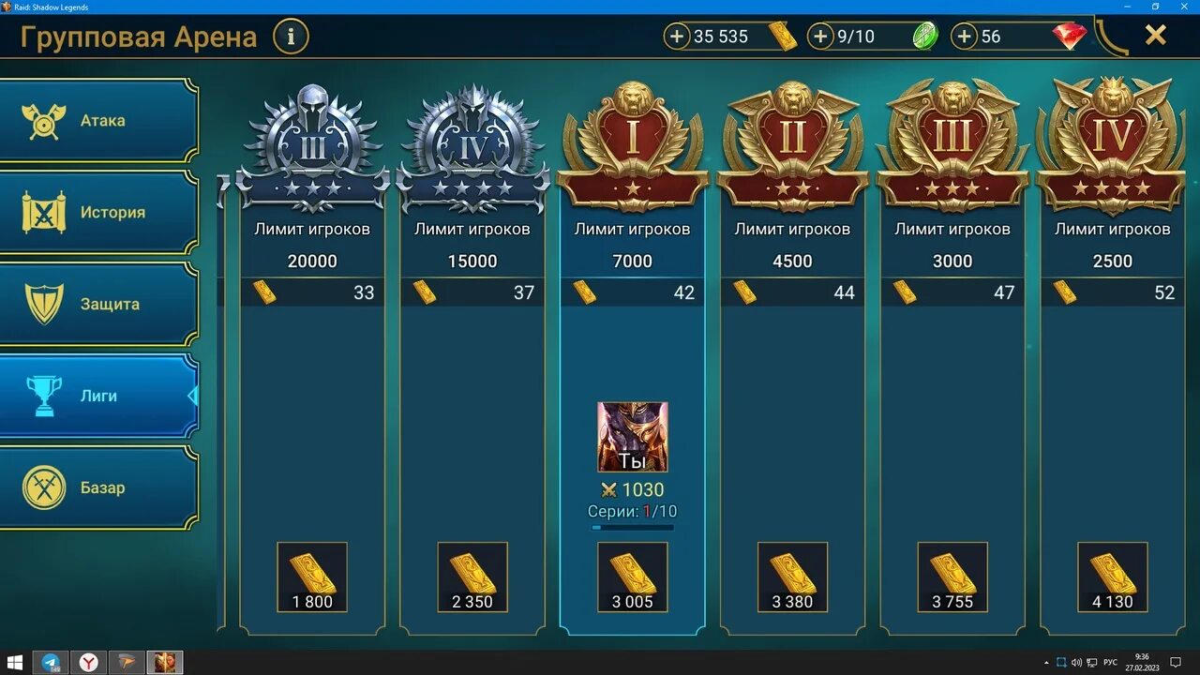This screenshot has height=675, width=1200.
Task: Open the arena info icon
Action: point(291,37)
